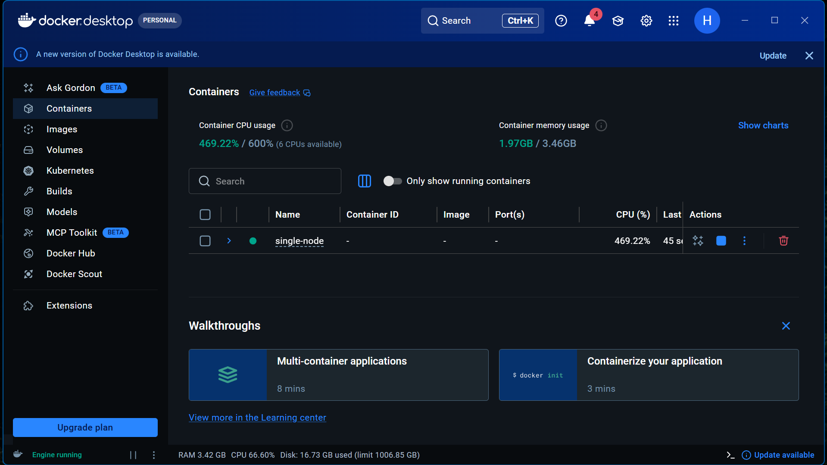Open View more in Learning center link
This screenshot has width=827, height=465.
pyautogui.click(x=257, y=418)
